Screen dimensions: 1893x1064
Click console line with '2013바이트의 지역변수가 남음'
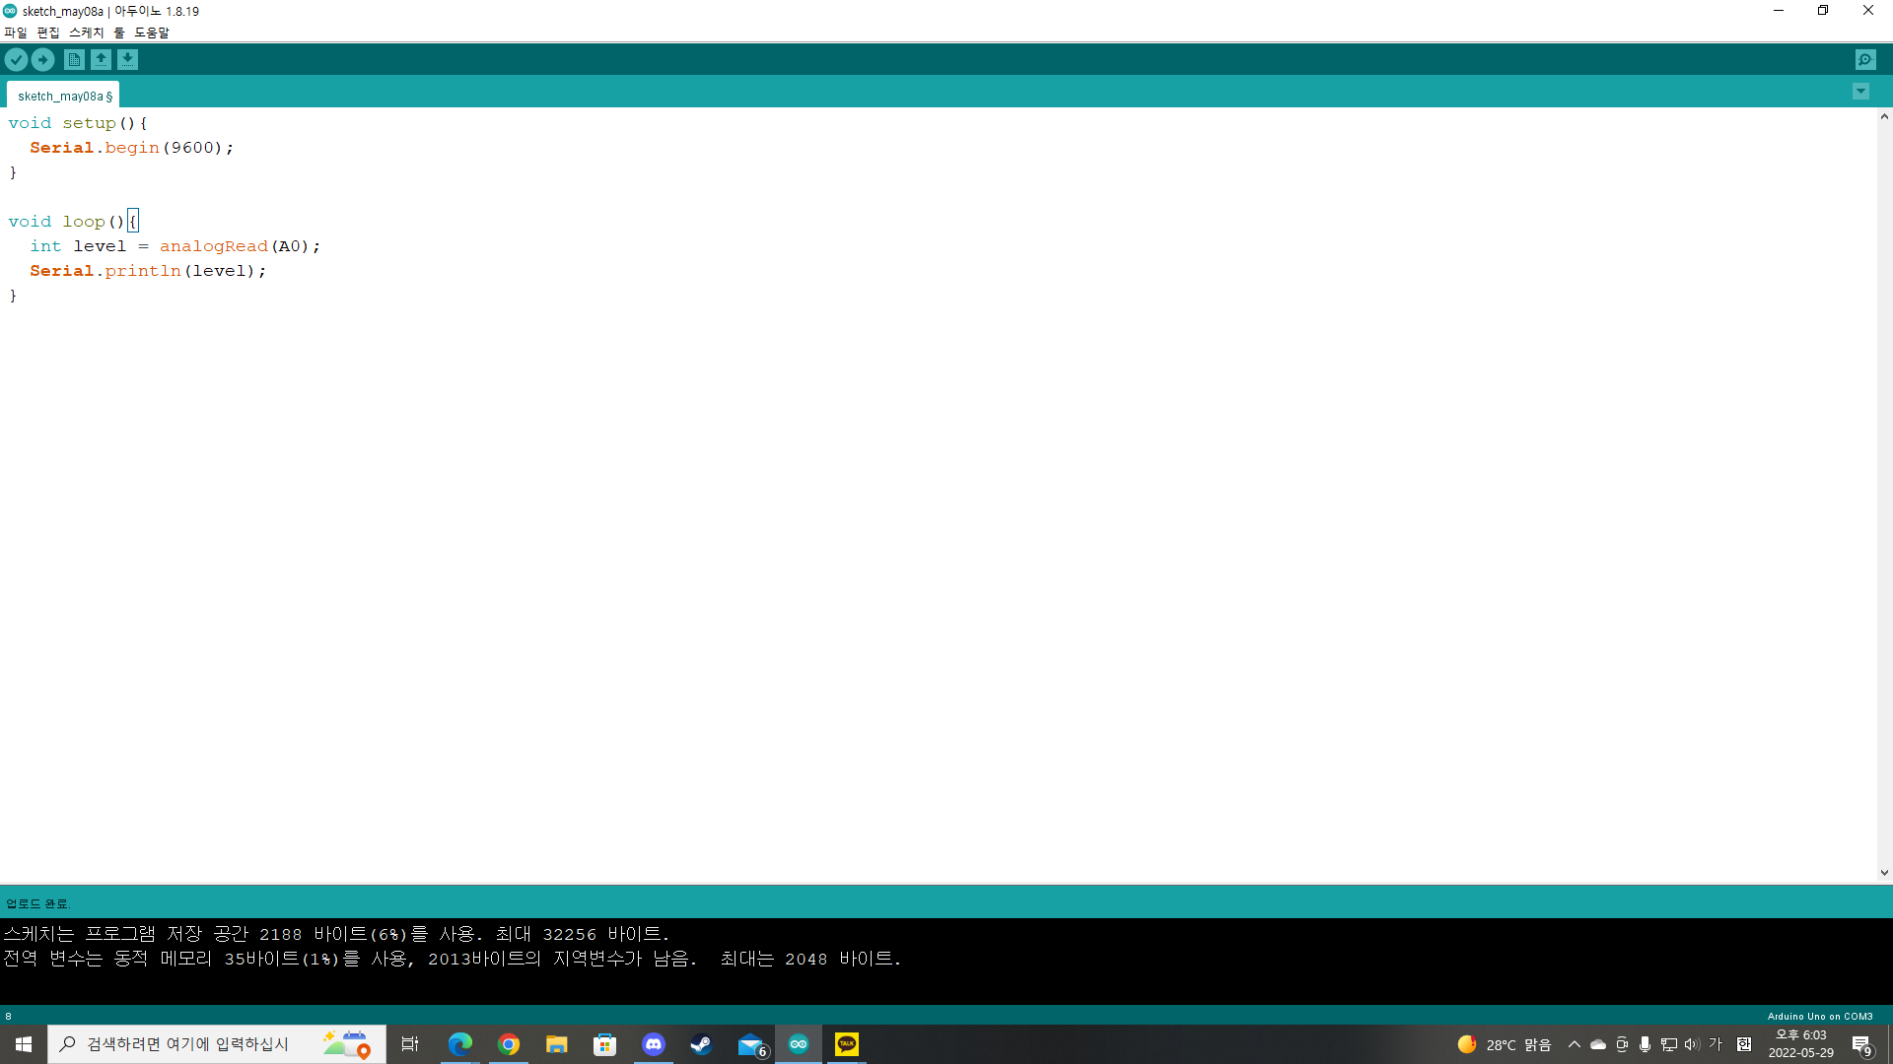(x=453, y=959)
